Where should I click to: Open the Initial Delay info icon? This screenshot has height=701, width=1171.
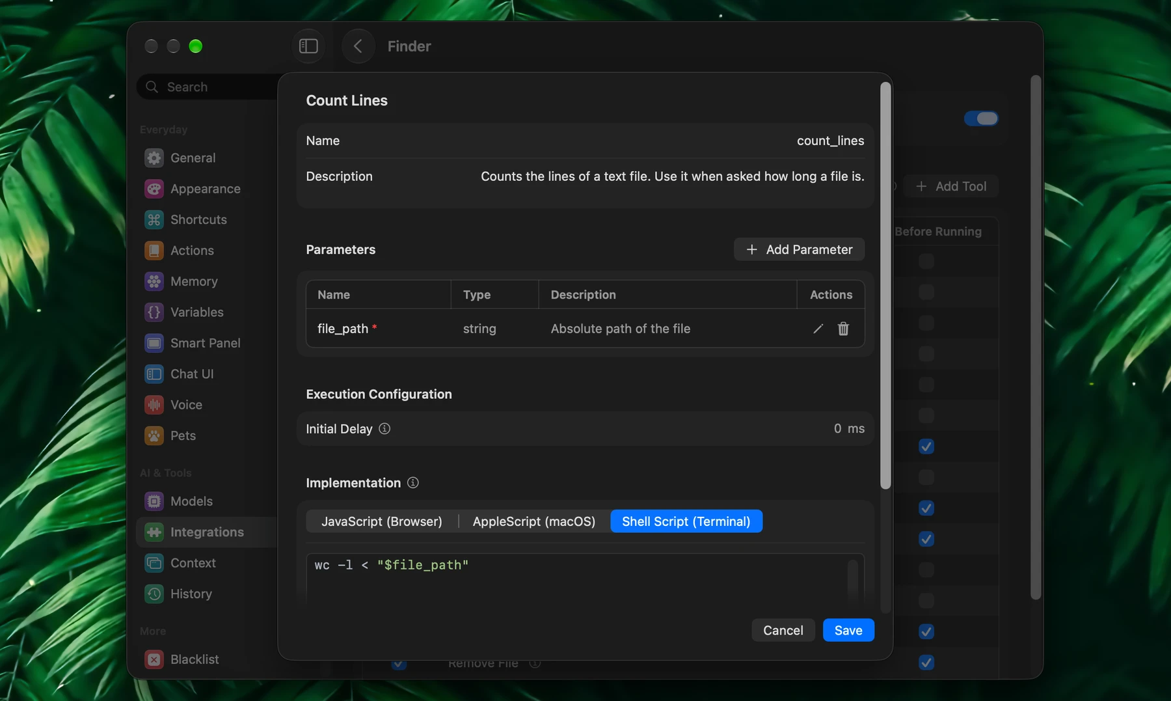point(384,428)
